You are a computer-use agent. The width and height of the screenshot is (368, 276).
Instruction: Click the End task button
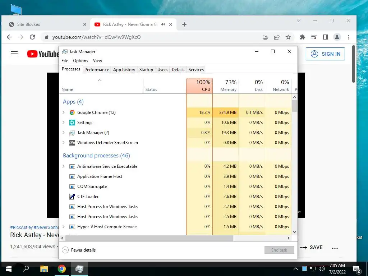pyautogui.click(x=279, y=250)
